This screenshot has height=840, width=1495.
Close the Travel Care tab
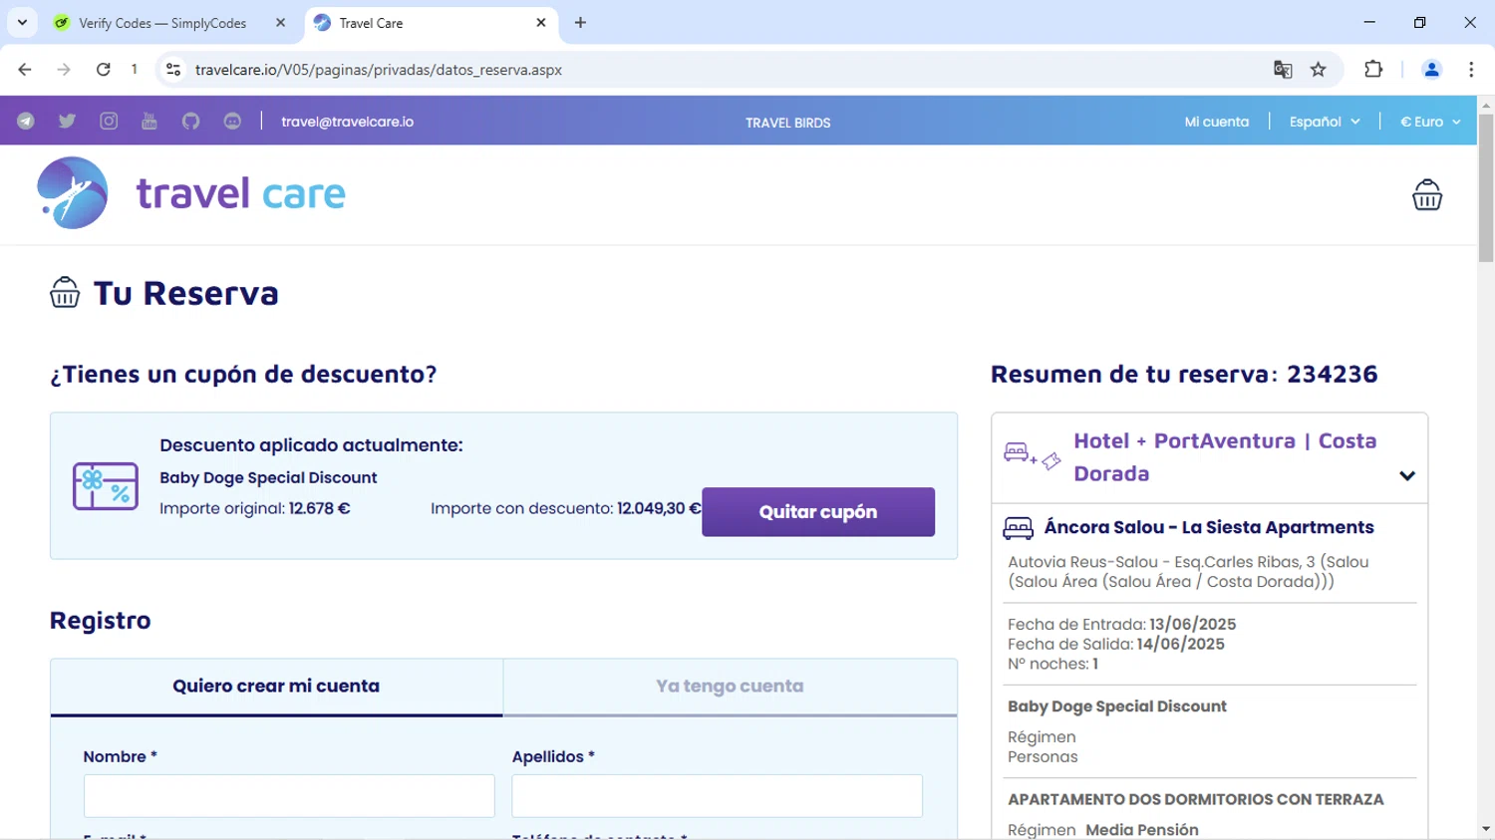point(541,23)
